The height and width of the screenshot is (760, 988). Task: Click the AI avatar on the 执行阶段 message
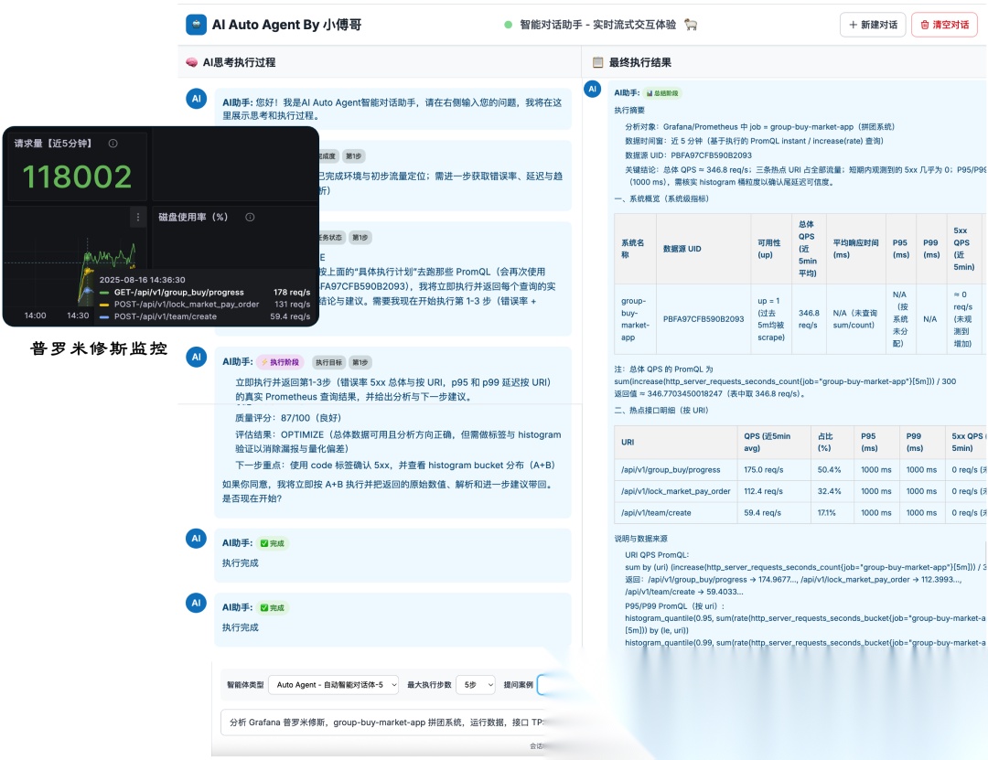coord(197,357)
